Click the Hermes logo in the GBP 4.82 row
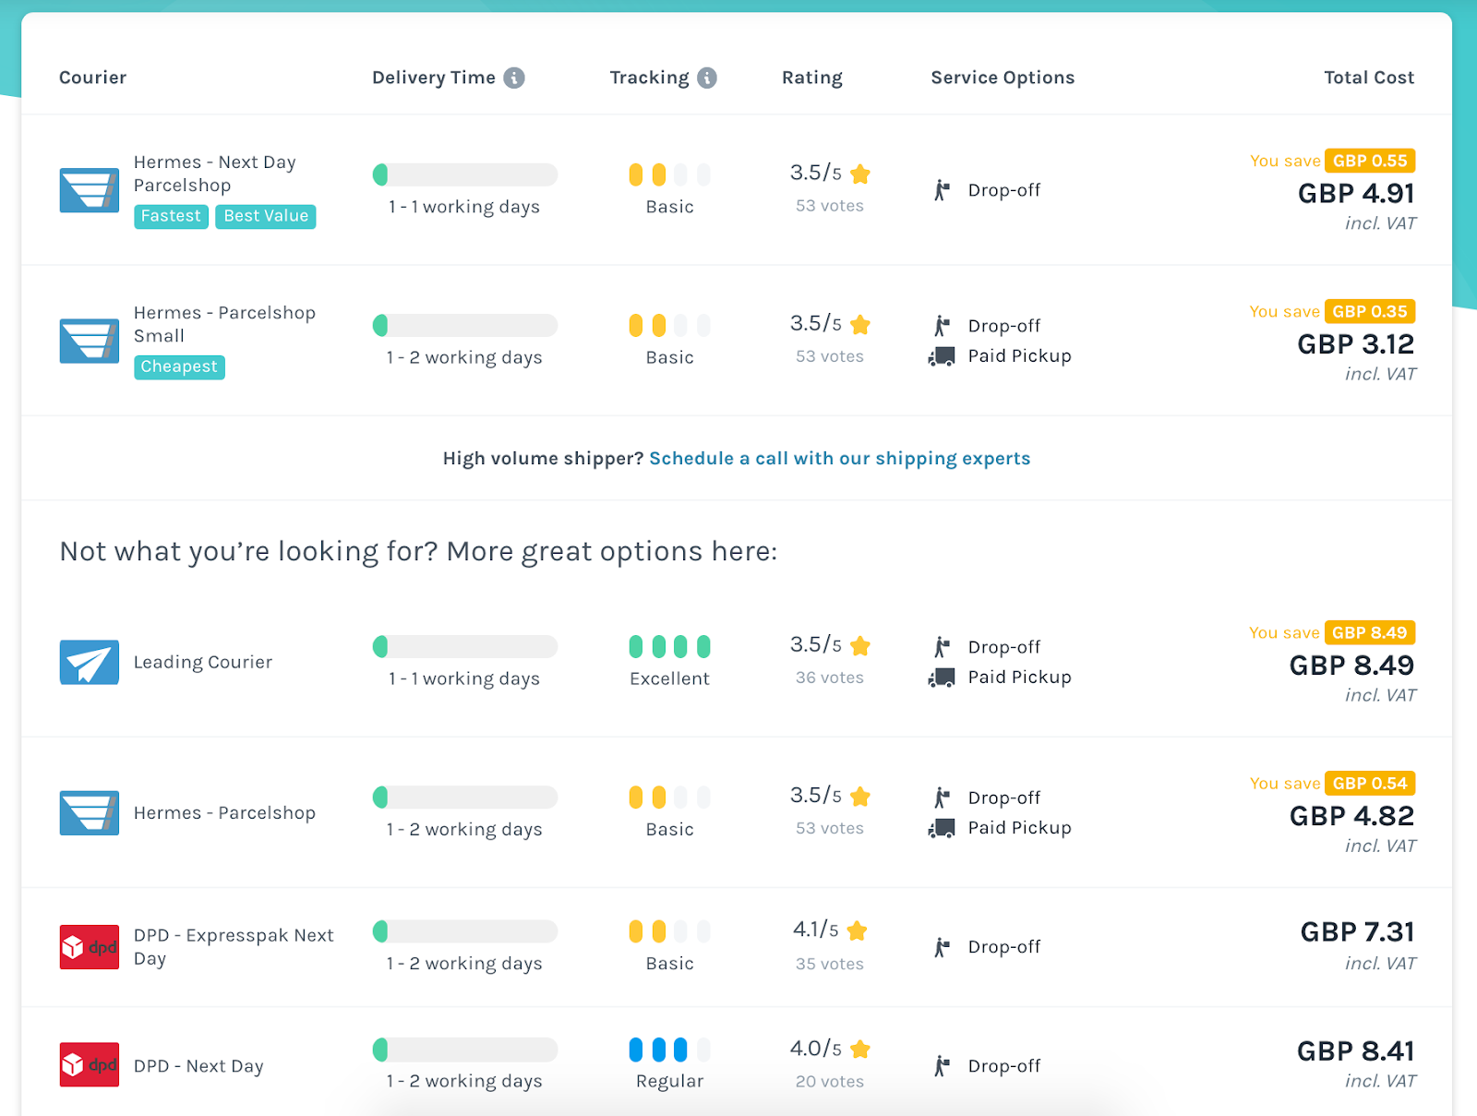The width and height of the screenshot is (1477, 1116). pyautogui.click(x=90, y=812)
